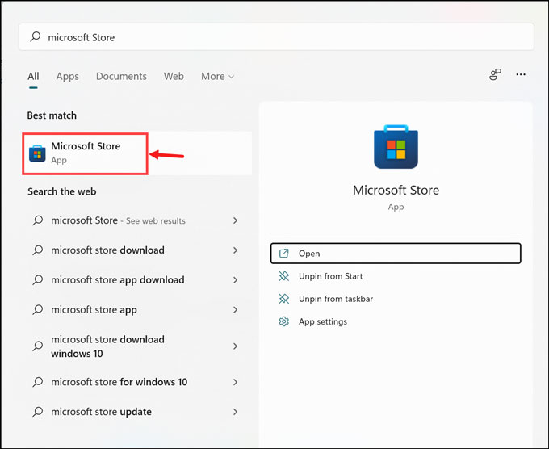Image resolution: width=549 pixels, height=449 pixels.
Task: Expand chevron for 'microsoft store app'
Action: 235,309
